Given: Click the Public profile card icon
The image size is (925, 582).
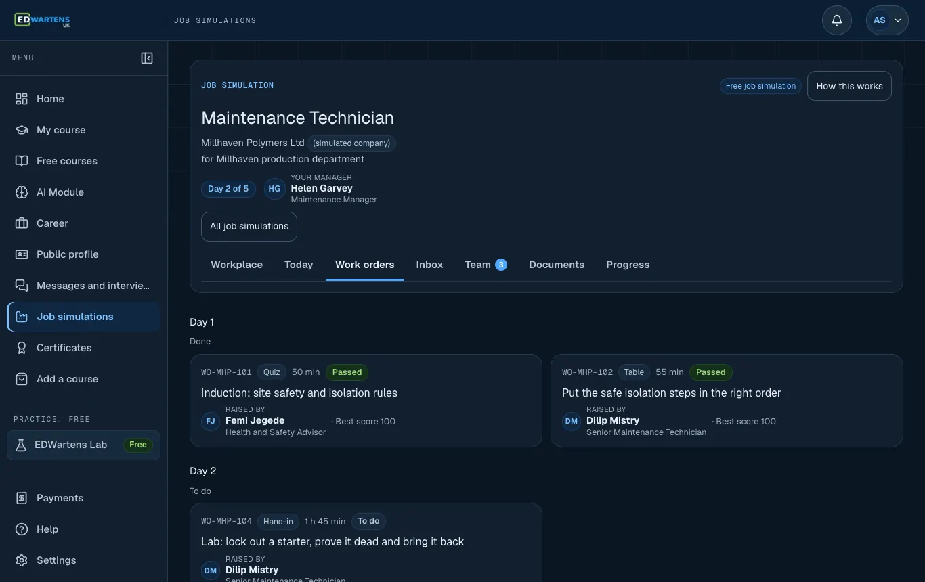Looking at the screenshot, I should click(x=22, y=254).
